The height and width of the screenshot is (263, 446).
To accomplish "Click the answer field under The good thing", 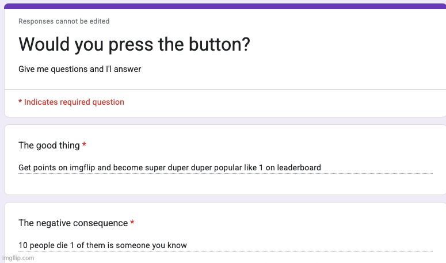I will [x=225, y=167].
